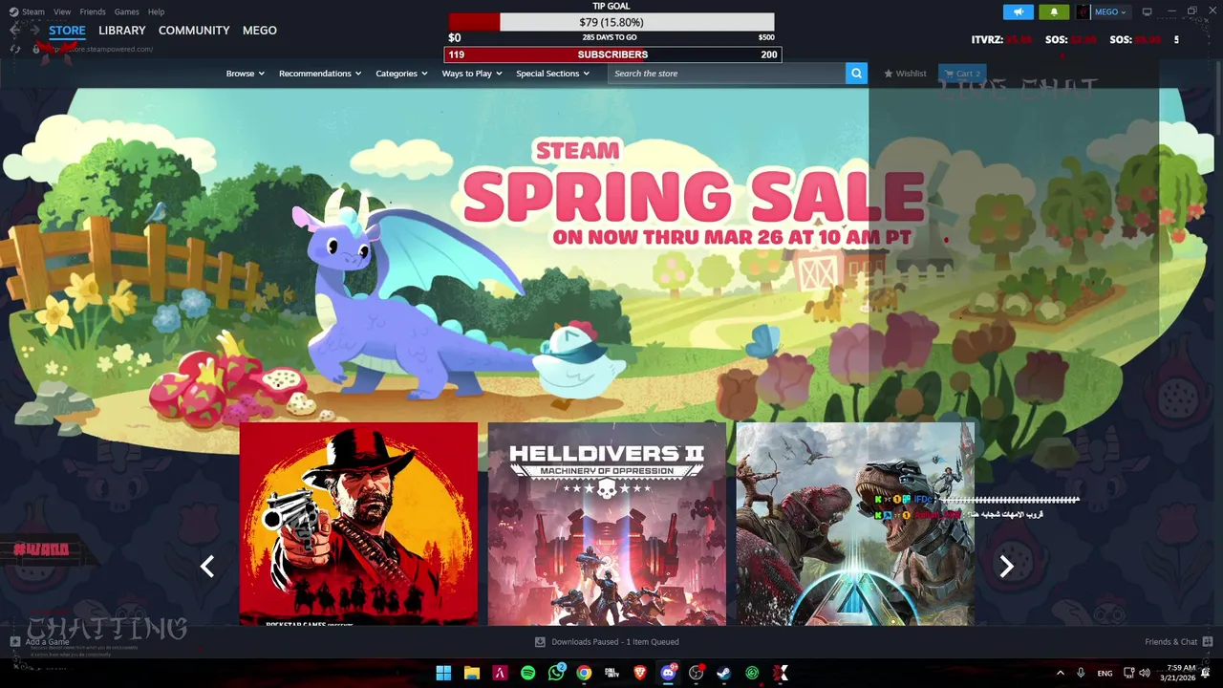
Task: Switch to Big Picture mode monitor icon
Action: (x=1147, y=11)
